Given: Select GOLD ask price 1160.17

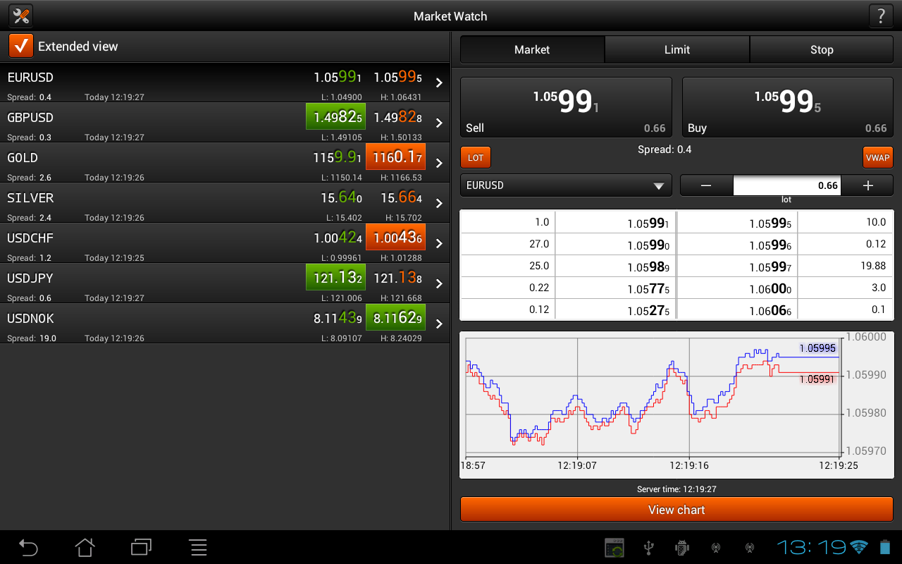Looking at the screenshot, I should (x=396, y=157).
